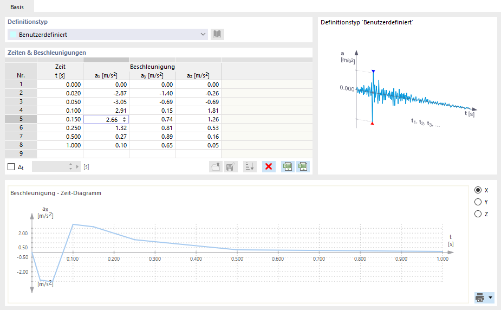The height and width of the screenshot is (310, 501).
Task: Open the print options dropdown arrow
Action: (x=491, y=298)
